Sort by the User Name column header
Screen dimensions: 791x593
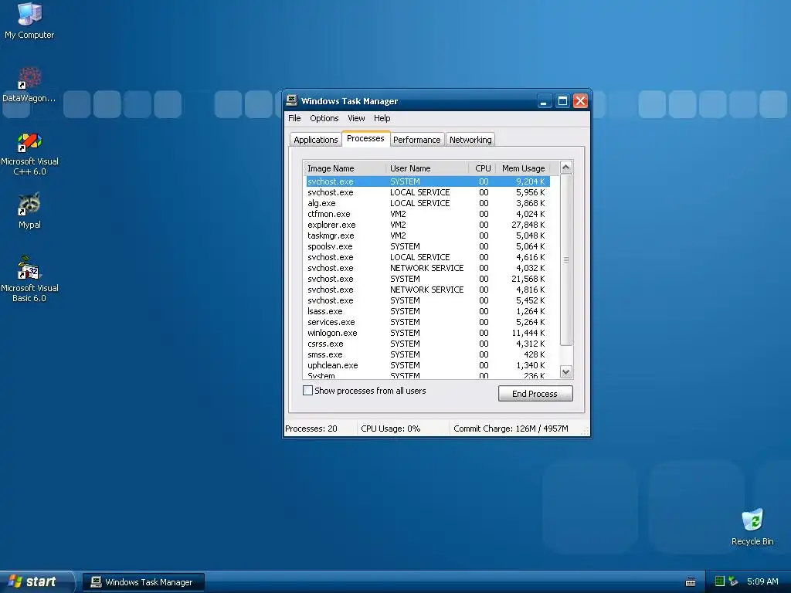point(427,168)
